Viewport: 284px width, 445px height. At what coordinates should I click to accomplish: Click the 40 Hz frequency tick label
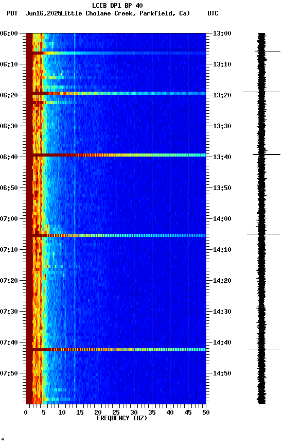170,413
